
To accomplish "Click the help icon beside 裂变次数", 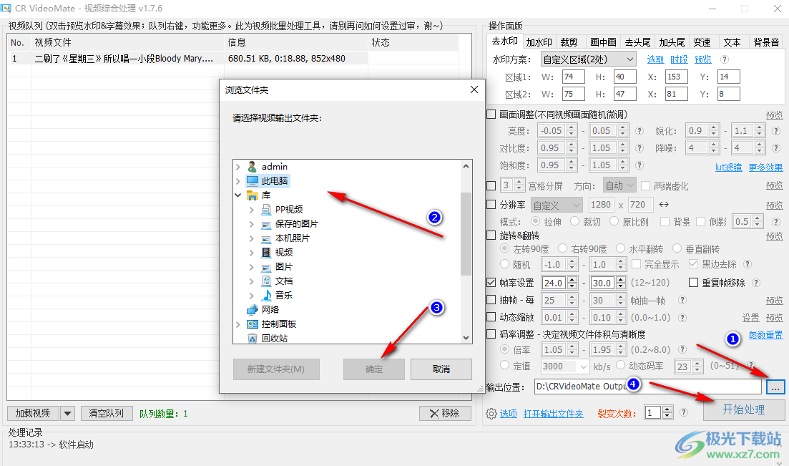I will (x=684, y=412).
